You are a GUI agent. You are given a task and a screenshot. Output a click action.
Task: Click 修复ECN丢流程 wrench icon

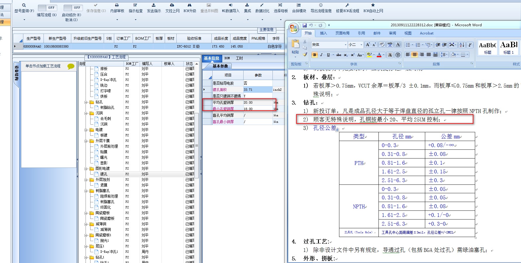click(347, 5)
